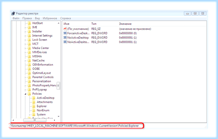Select the Lock Screen folder icon

tap(29, 40)
